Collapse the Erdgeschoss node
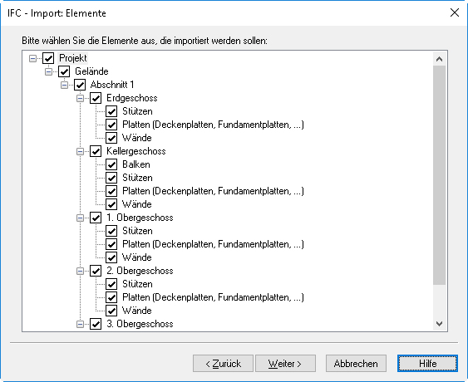Screen dimensions: 468x382 click(x=81, y=98)
